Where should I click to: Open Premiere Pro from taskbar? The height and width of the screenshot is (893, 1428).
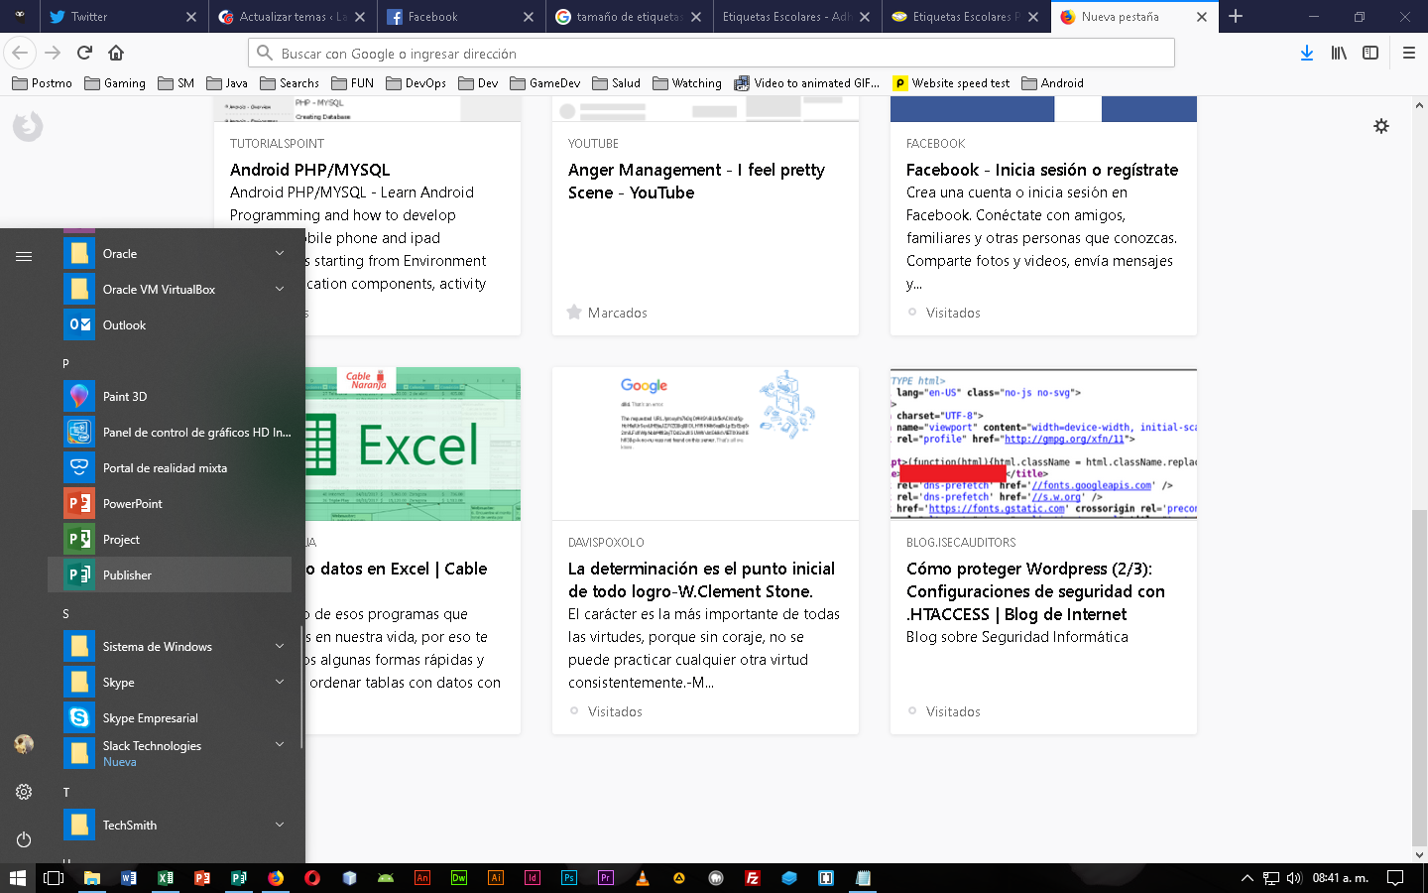tap(606, 878)
